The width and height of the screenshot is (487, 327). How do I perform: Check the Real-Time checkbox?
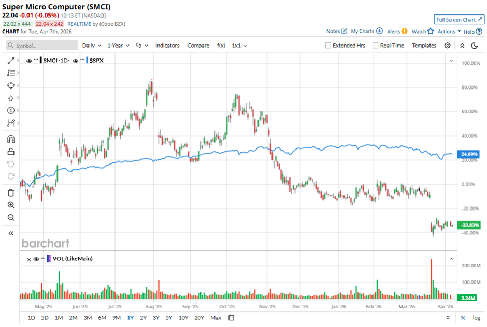point(376,46)
